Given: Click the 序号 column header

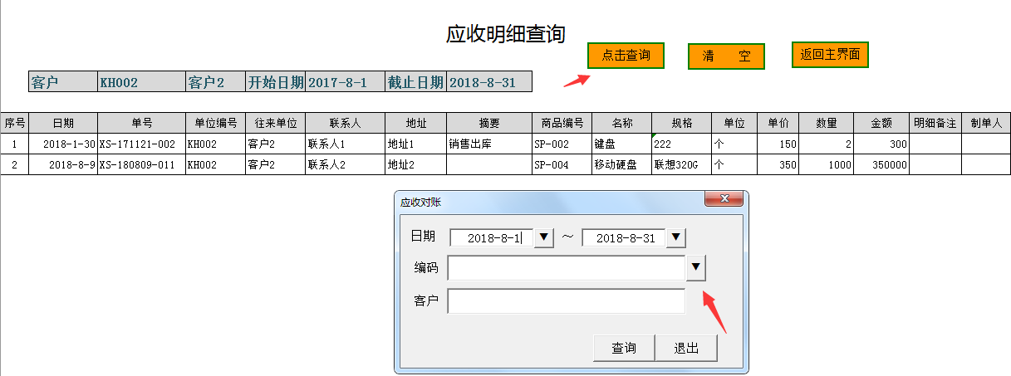Looking at the screenshot, I should tap(14, 123).
